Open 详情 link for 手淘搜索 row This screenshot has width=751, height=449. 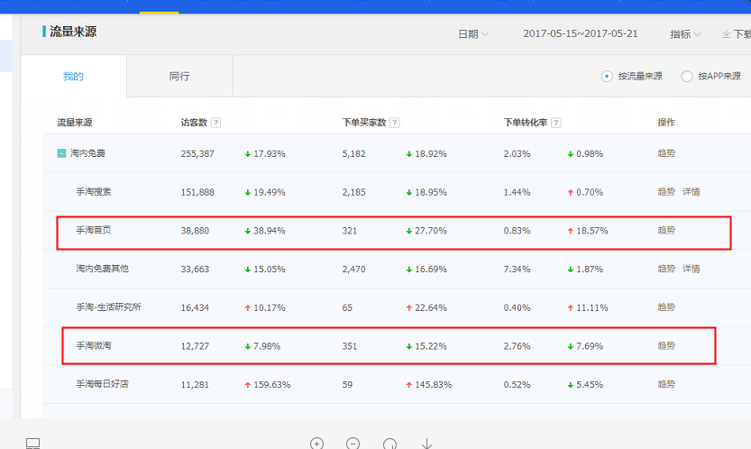coord(691,192)
